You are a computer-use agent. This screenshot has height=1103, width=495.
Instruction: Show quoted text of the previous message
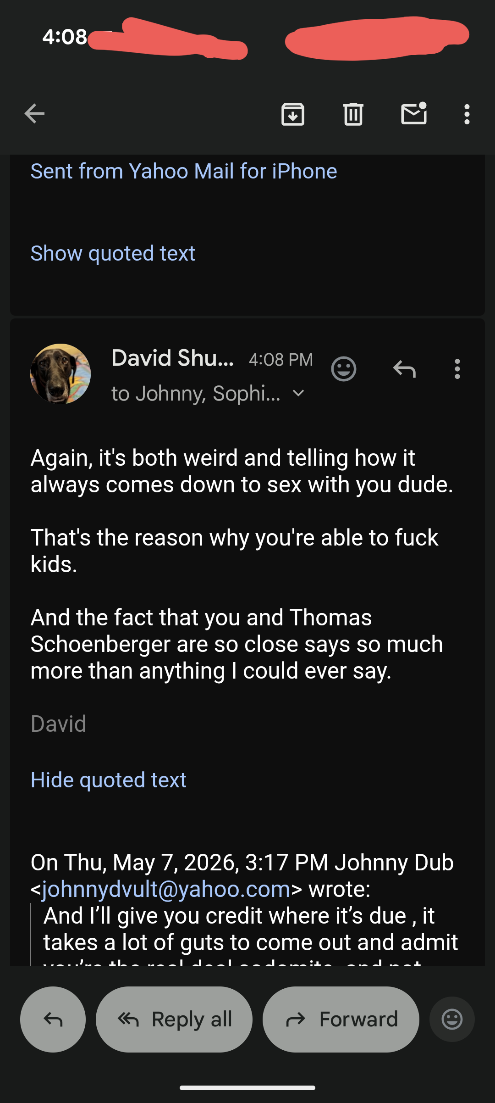coord(113,253)
